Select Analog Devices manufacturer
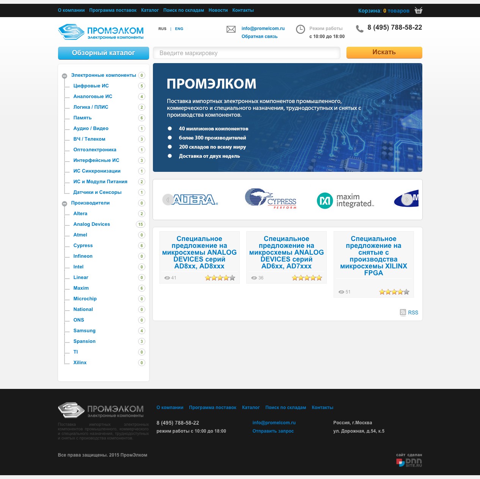This screenshot has height=479, width=480. click(92, 224)
